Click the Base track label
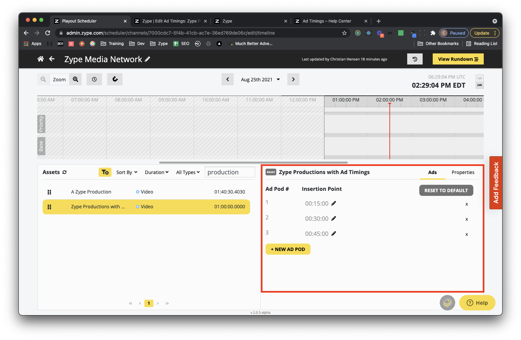Image resolution: width=521 pixels, height=340 pixels. tap(41, 146)
